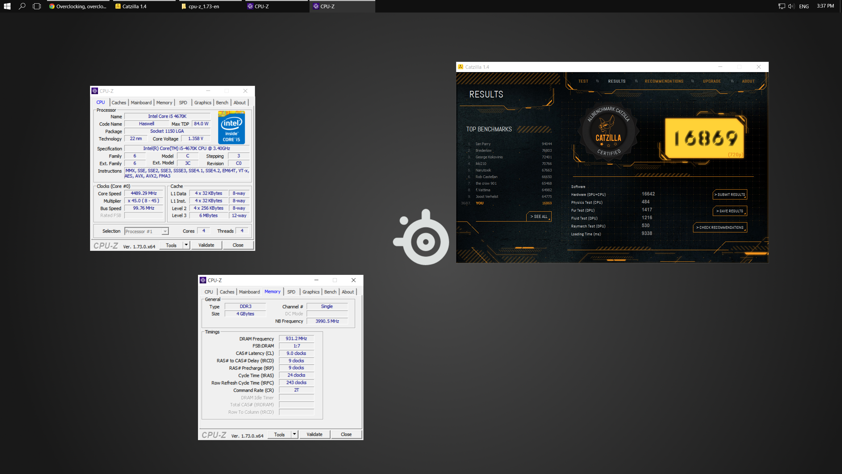Image resolution: width=842 pixels, height=474 pixels.
Task: Click the title bar icon of the top CPU-Z window
Action: coord(95,91)
